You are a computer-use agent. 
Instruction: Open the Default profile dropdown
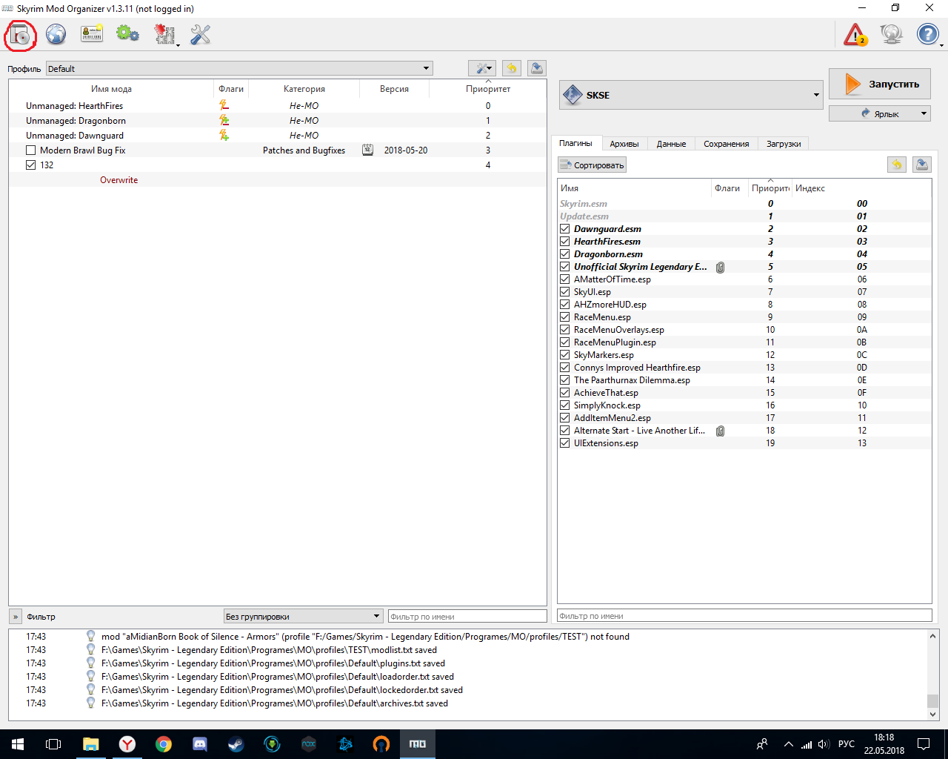click(239, 68)
